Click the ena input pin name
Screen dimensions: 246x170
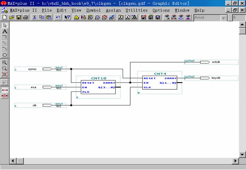click(x=33, y=87)
